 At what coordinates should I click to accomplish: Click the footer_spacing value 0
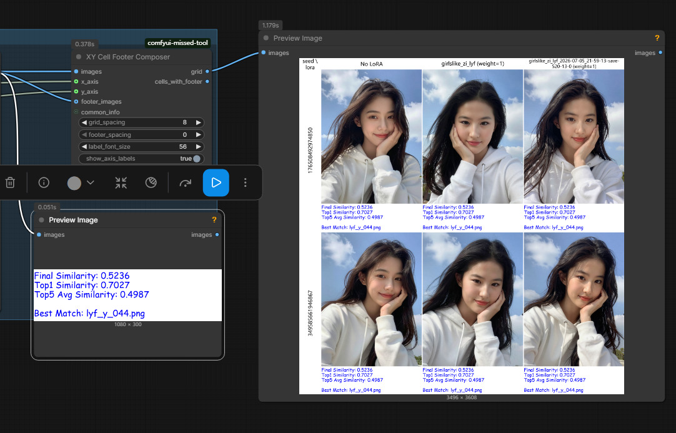point(184,134)
